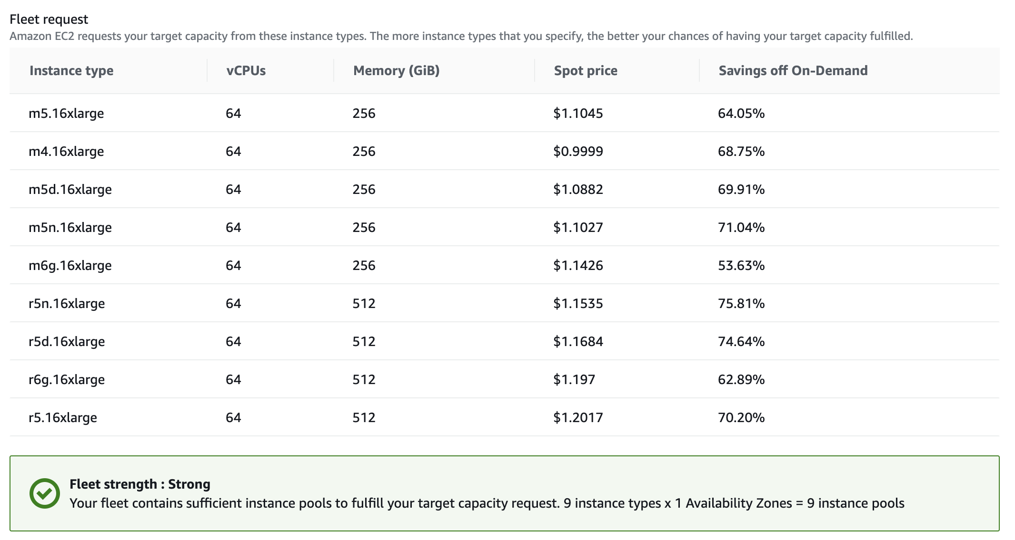
Task: Select the m4.16xlarge instance type
Action: coord(66,151)
